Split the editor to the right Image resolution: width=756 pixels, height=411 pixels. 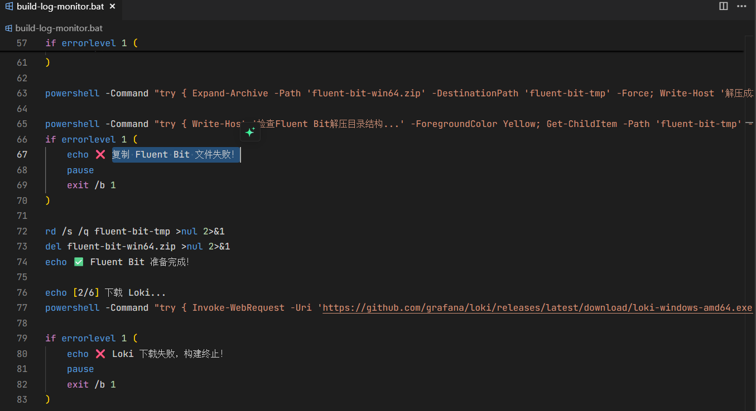(724, 6)
